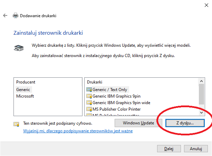Click the Generic IBM Graphics 9pin icon
This screenshot has height=156, width=212.
pyautogui.click(x=89, y=96)
